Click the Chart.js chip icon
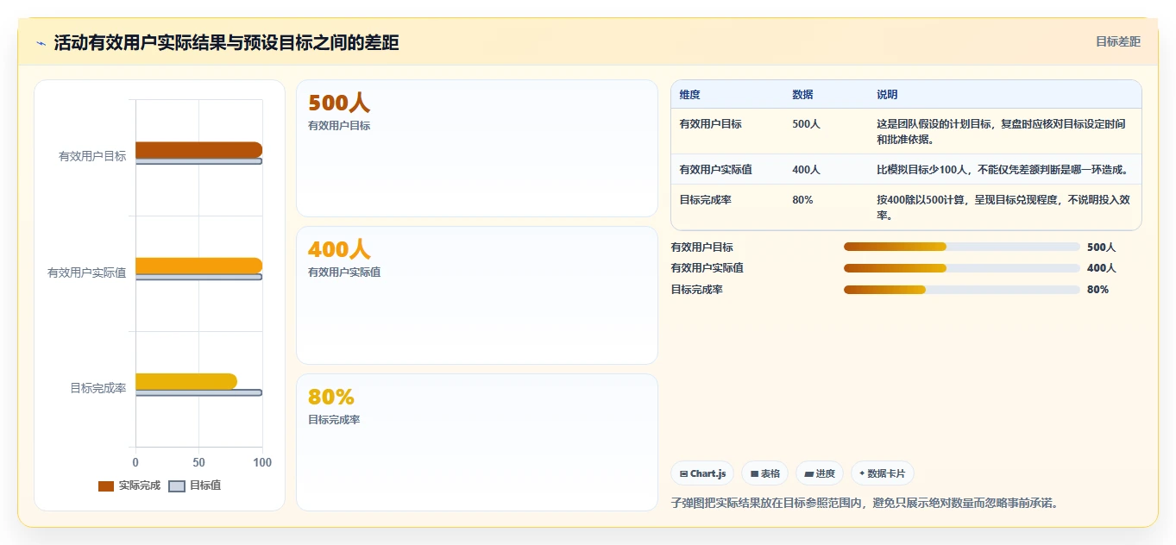The width and height of the screenshot is (1176, 545). [683, 473]
